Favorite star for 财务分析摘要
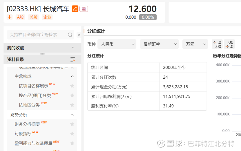This screenshot has width=241, height=151. [72, 124]
